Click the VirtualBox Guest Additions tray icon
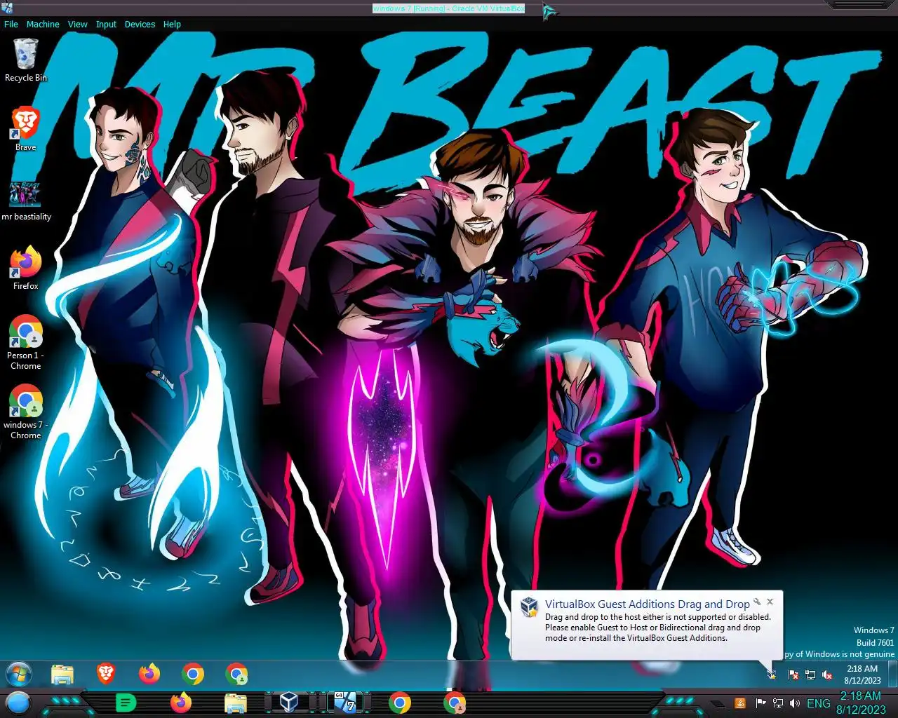Viewport: 898px width, 718px height. [x=772, y=675]
